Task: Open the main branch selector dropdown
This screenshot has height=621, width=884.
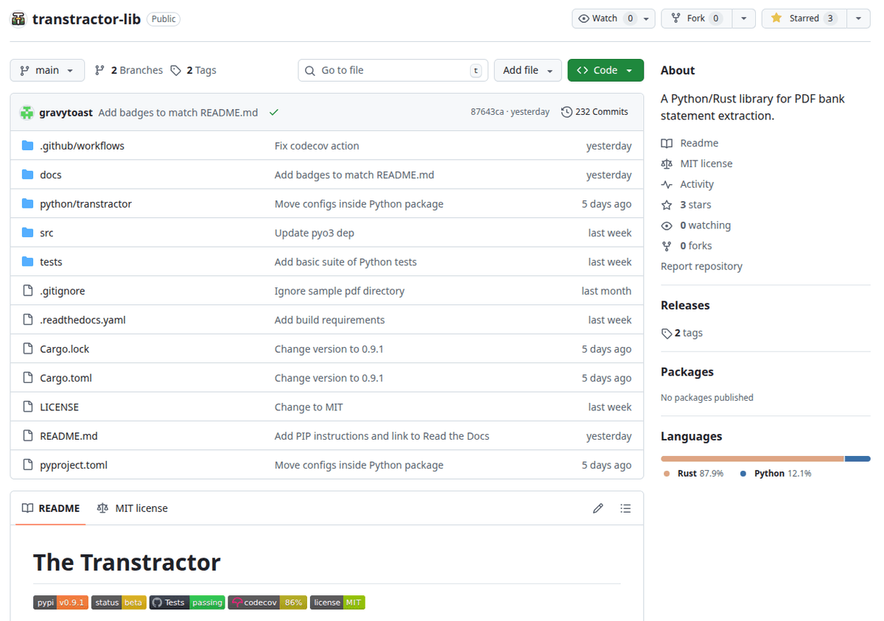Action: coord(46,69)
